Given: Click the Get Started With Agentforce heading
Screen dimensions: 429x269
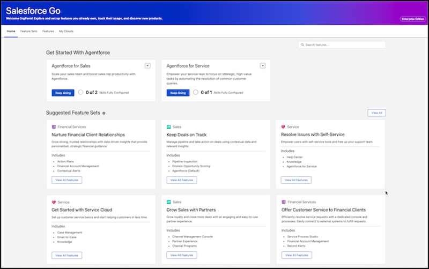Looking at the screenshot, I should coord(78,53).
